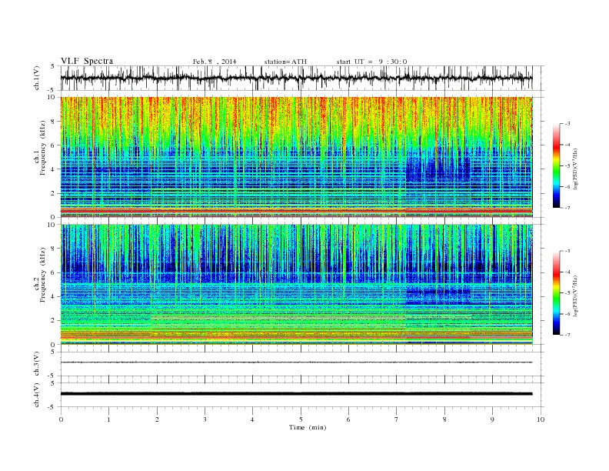Click the ch.1 PSD color scale bar

(557, 165)
